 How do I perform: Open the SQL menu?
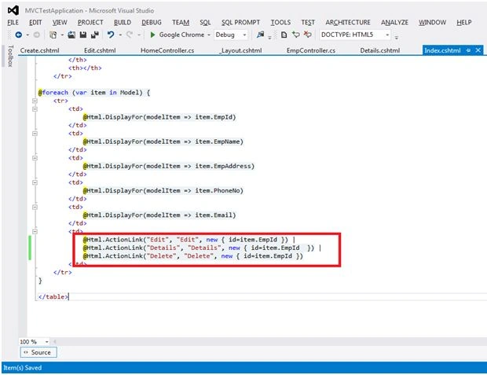(x=205, y=22)
